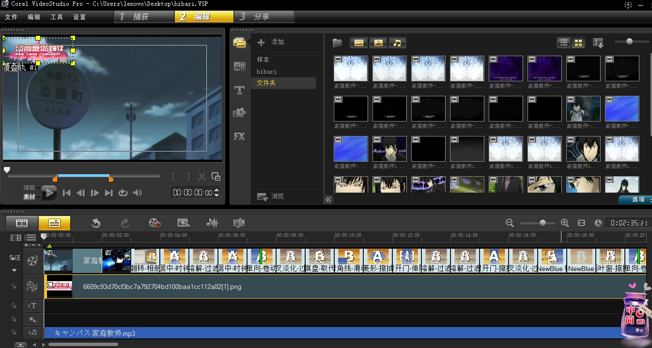
Task: Adjust the library thumbnail size slider
Action: [x=629, y=42]
